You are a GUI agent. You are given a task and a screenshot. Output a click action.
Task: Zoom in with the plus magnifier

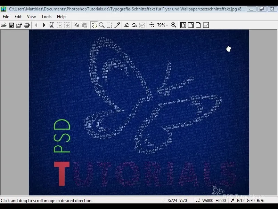pos(173,25)
